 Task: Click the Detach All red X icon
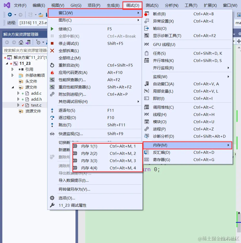(x=52, y=51)
